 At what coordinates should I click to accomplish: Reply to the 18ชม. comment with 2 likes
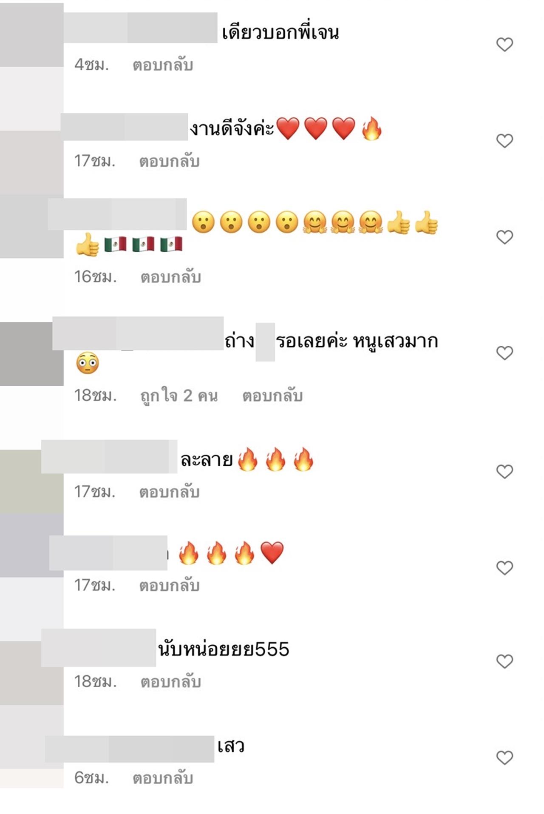pyautogui.click(x=272, y=396)
